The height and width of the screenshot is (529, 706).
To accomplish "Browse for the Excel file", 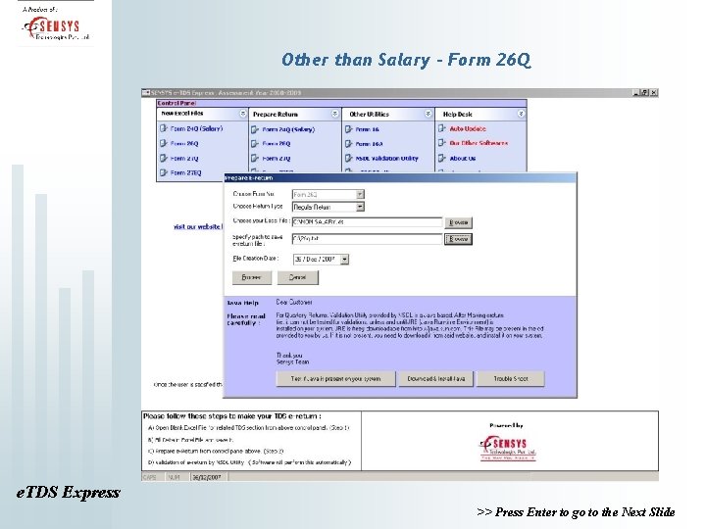I will (x=458, y=222).
